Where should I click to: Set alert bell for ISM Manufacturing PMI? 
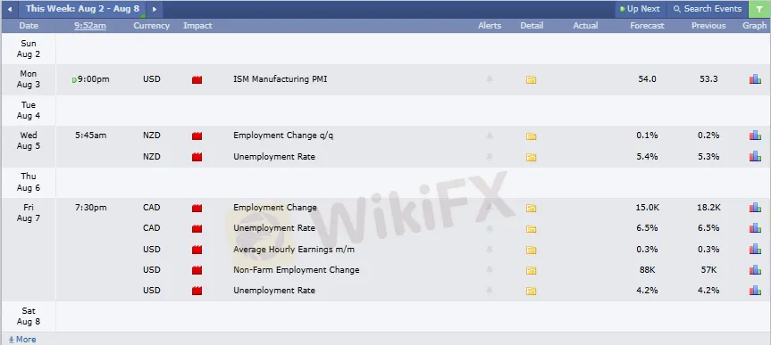(490, 79)
